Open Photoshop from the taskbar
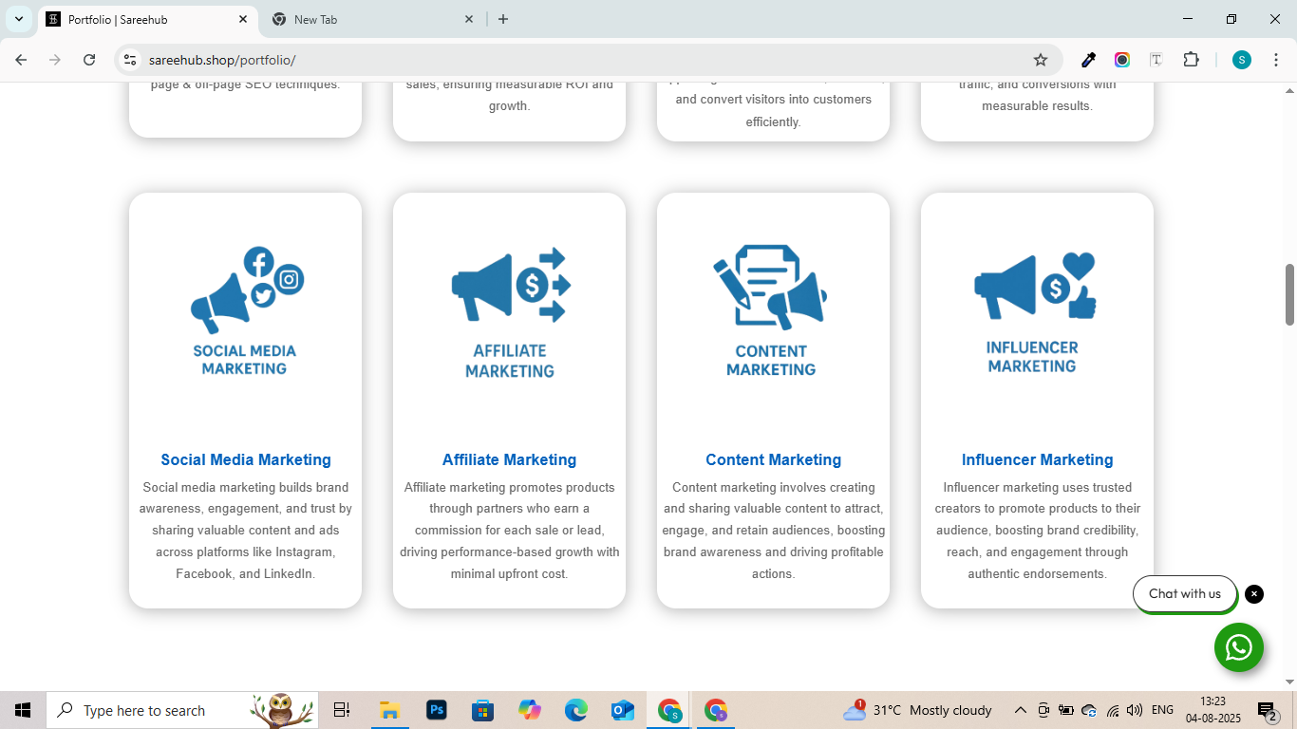This screenshot has height=729, width=1297. [x=437, y=710]
